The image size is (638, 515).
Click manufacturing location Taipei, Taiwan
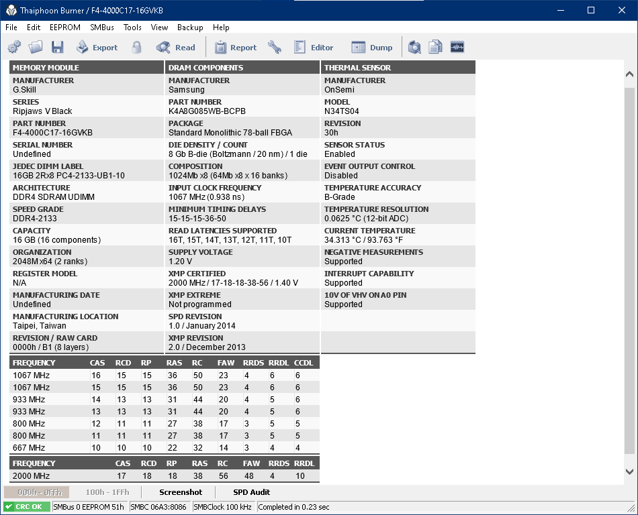pos(39,326)
